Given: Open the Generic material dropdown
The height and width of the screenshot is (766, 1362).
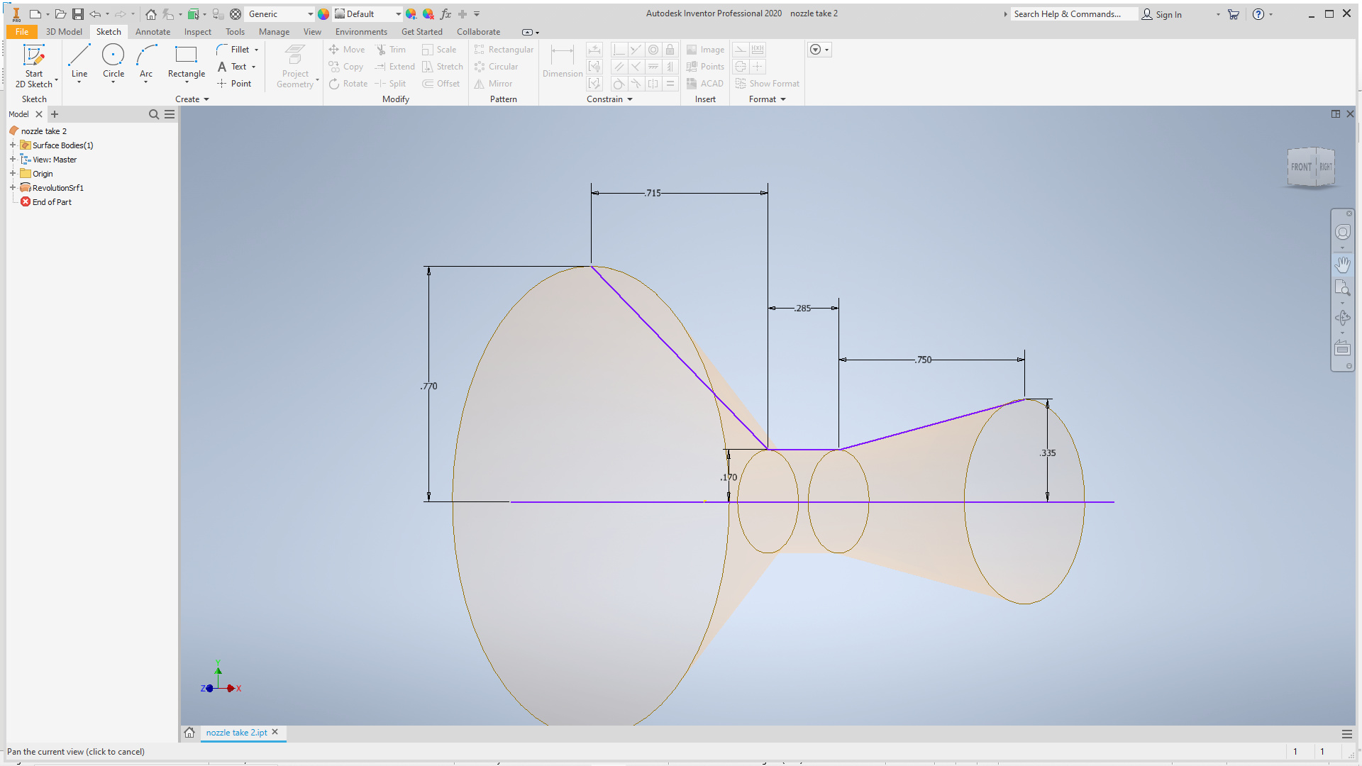Looking at the screenshot, I should tap(310, 14).
